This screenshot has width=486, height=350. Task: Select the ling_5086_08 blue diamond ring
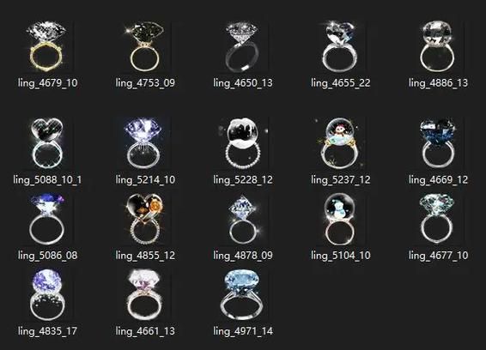47,219
